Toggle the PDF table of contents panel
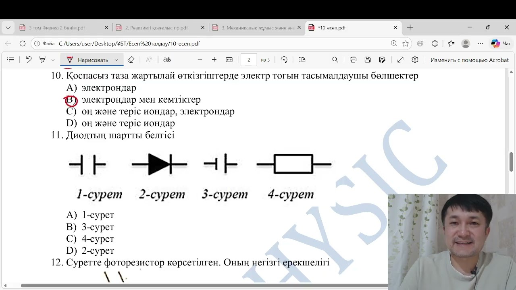 [10, 60]
